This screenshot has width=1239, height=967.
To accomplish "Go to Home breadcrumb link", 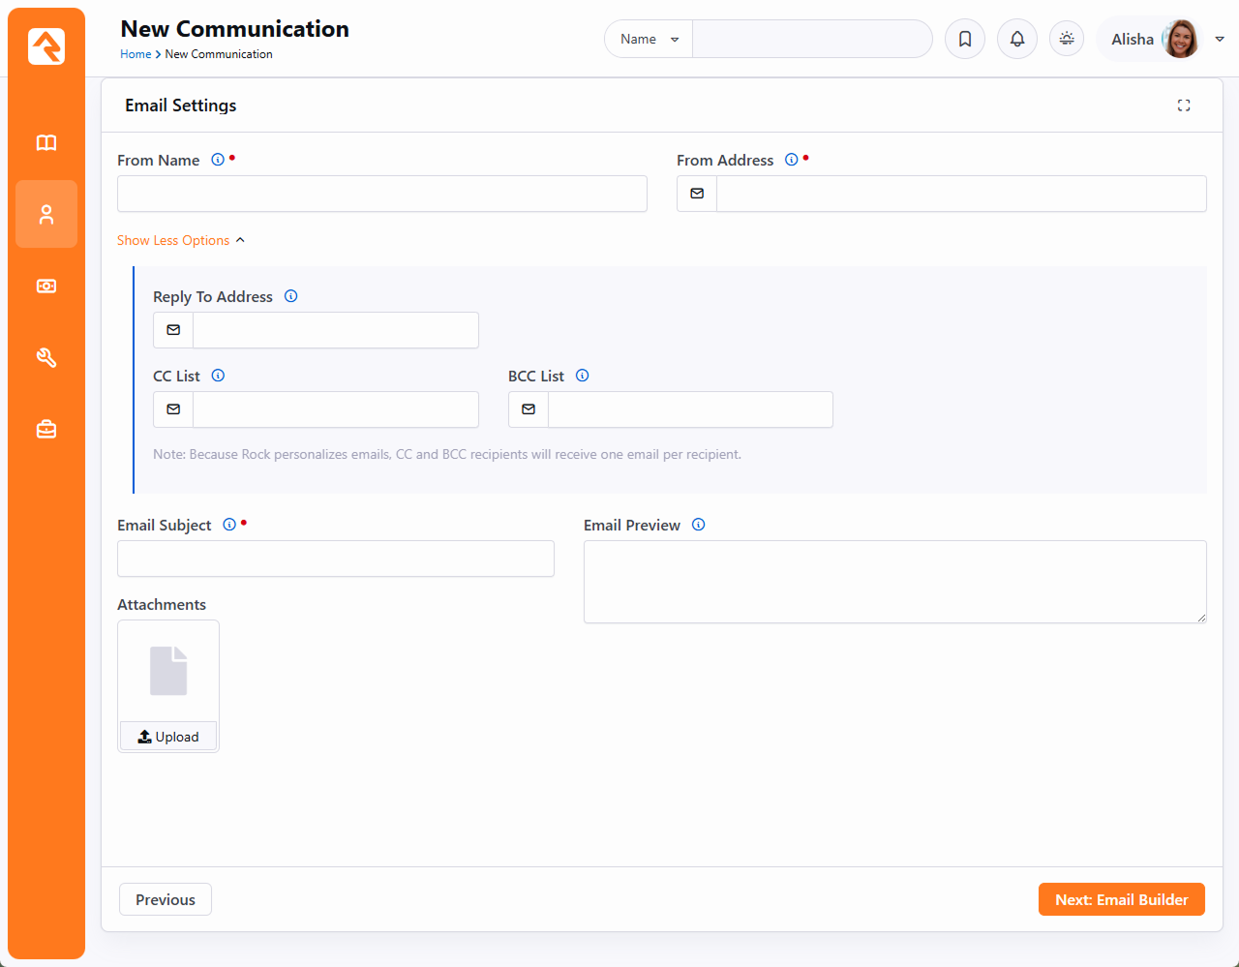I will (136, 54).
